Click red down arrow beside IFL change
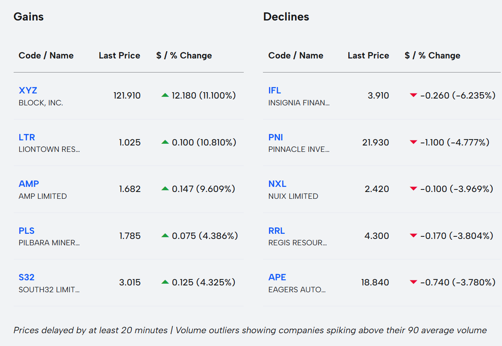Viewport: 502px width, 346px height. click(413, 96)
